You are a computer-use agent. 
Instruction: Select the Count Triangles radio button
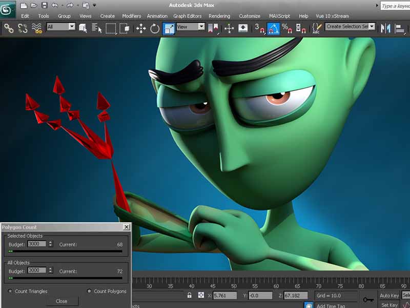pyautogui.click(x=10, y=291)
